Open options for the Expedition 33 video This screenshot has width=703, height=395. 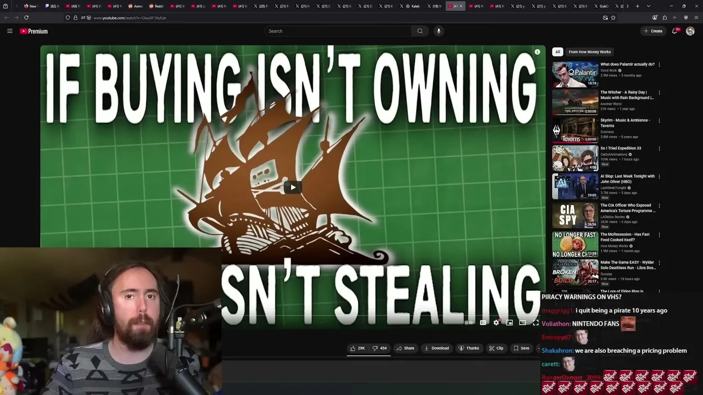pyautogui.click(x=659, y=149)
